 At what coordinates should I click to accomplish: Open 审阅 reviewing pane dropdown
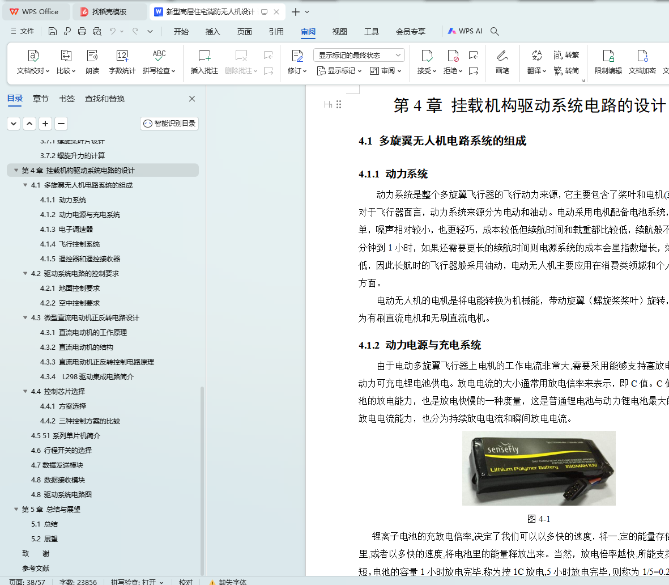point(385,71)
